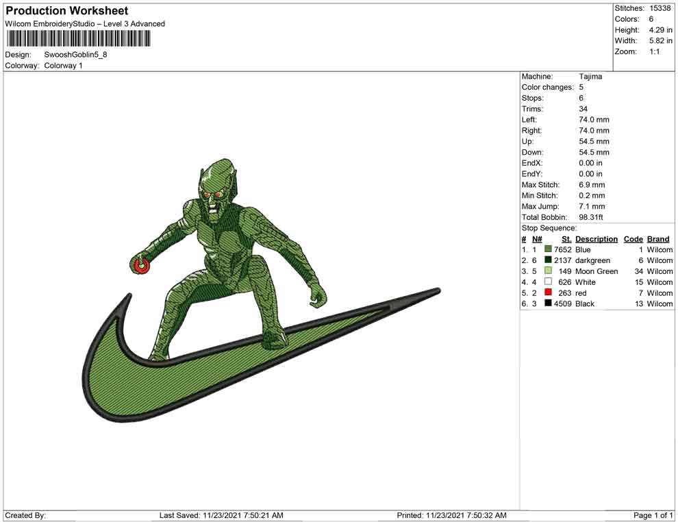Click the Moon Green description text
This screenshot has width=678, height=522.
[x=597, y=271]
